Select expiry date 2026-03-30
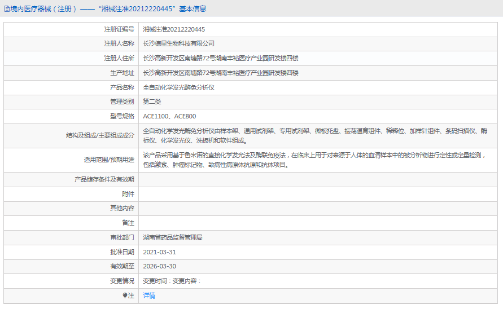 click(159, 266)
